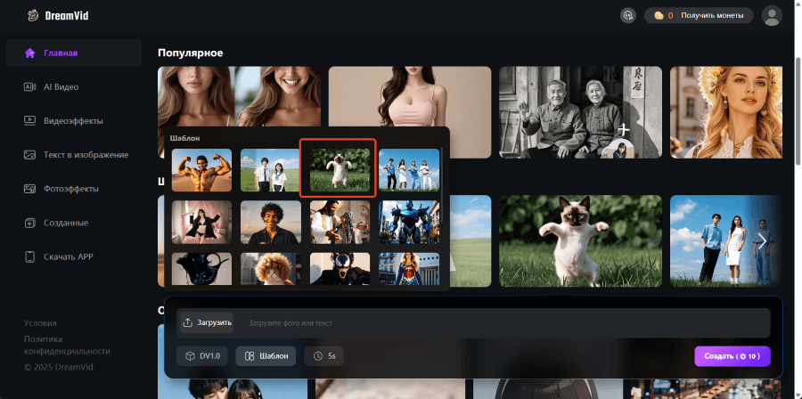Click the home icon beside Главная

(x=29, y=53)
